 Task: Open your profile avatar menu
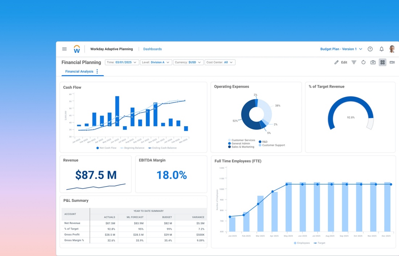click(392, 49)
